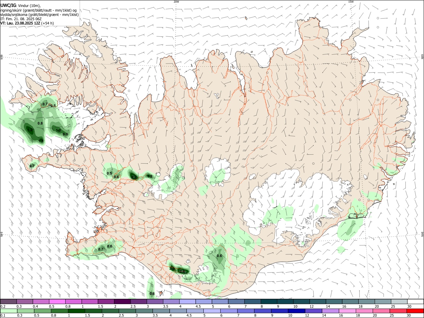The width and height of the screenshot is (424, 318).
Task: Click the bright red swatch ending the lower legend row
Action: tap(415, 311)
